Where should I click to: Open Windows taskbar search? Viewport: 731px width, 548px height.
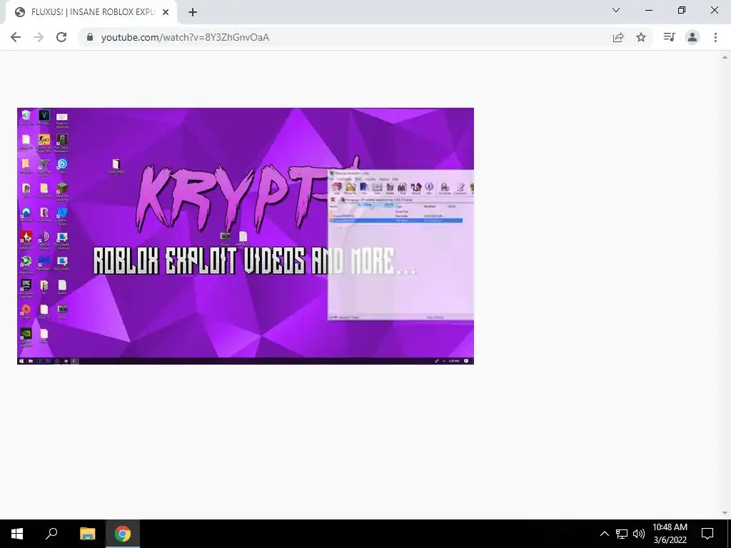coord(51,534)
